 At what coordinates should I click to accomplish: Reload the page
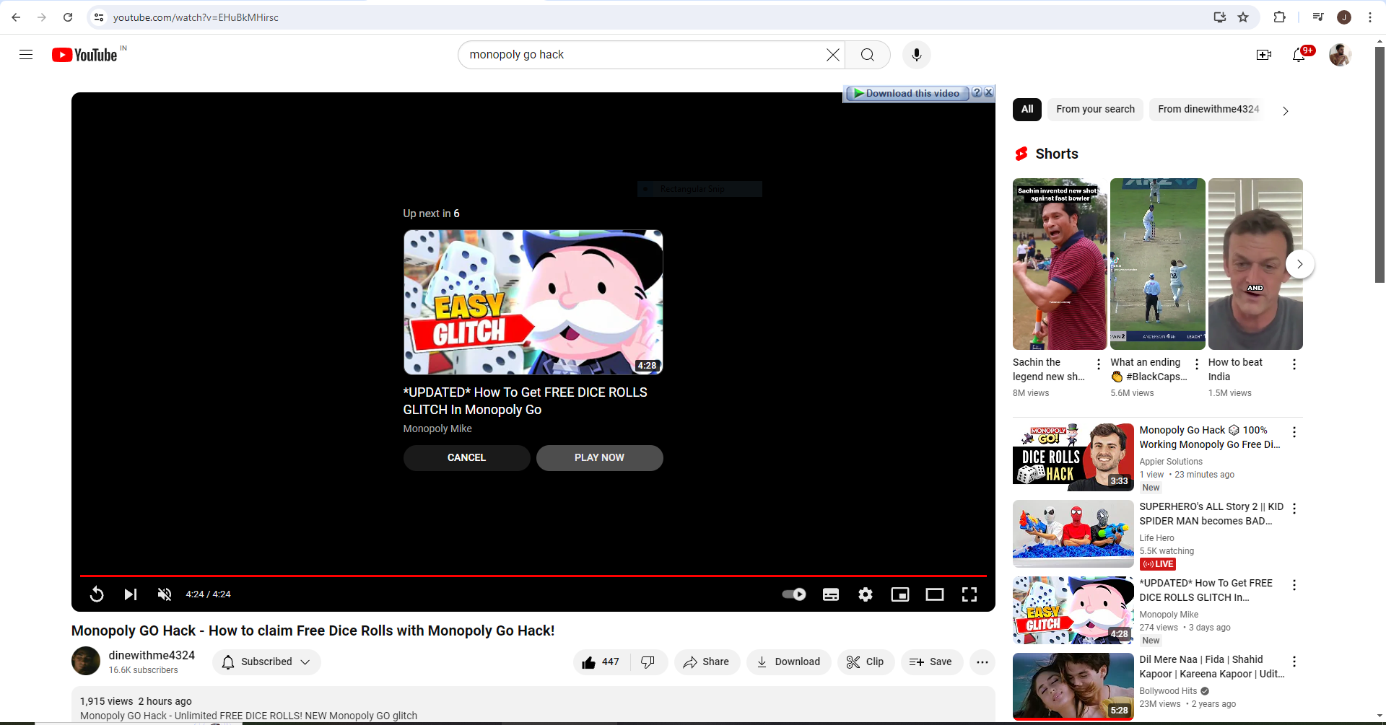(68, 17)
